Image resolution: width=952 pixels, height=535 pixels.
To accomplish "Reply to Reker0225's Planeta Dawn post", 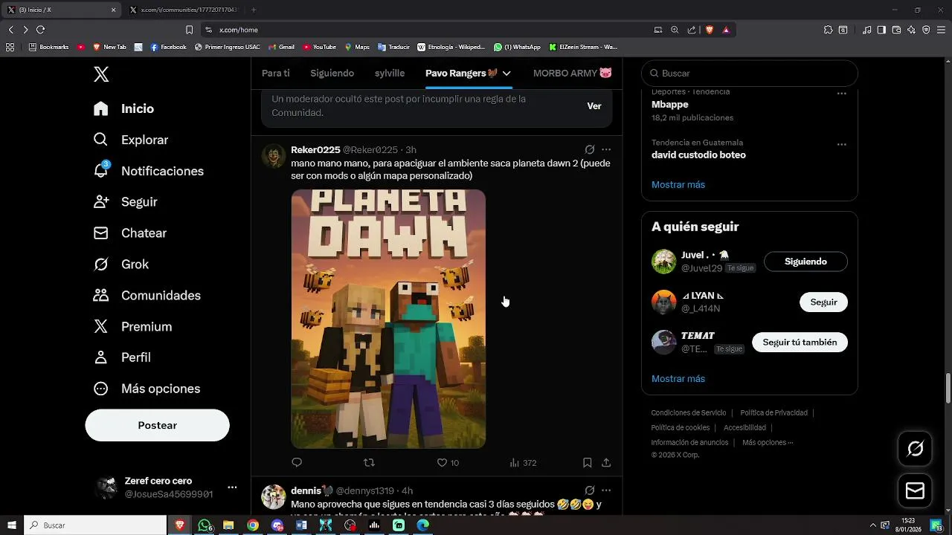I will [x=297, y=462].
